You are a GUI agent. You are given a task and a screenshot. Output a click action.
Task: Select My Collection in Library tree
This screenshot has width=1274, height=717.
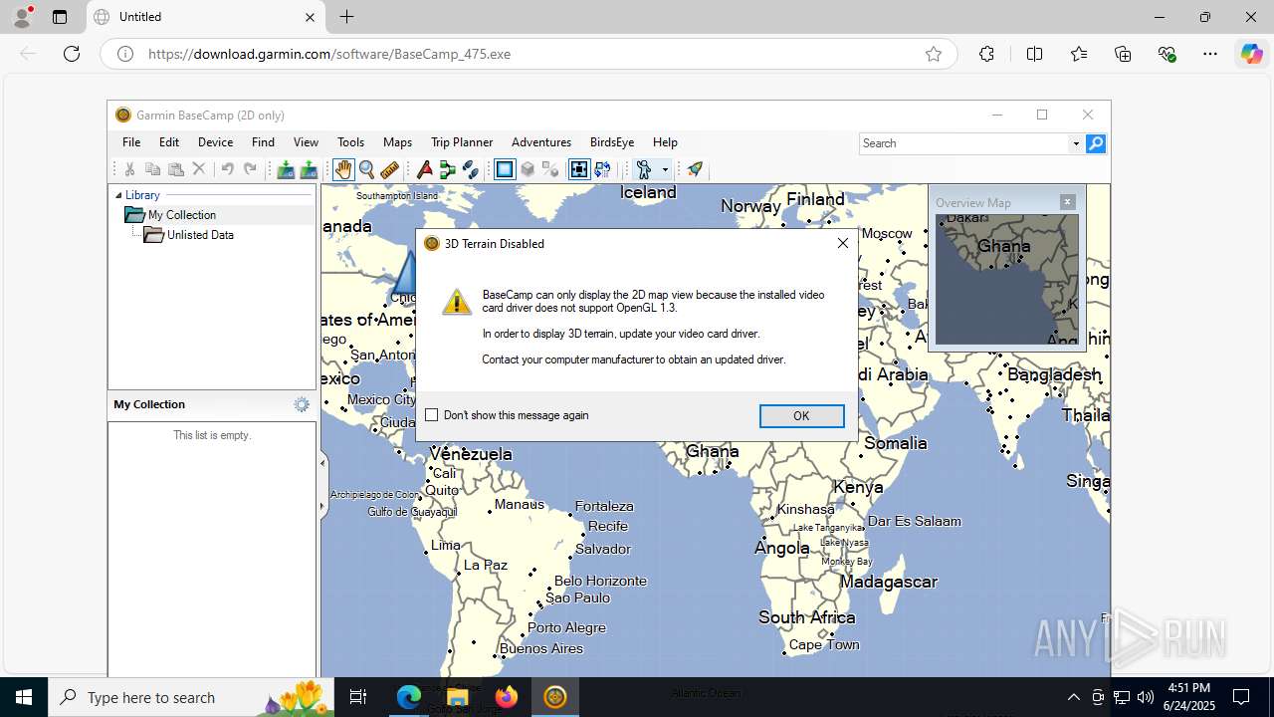click(181, 215)
